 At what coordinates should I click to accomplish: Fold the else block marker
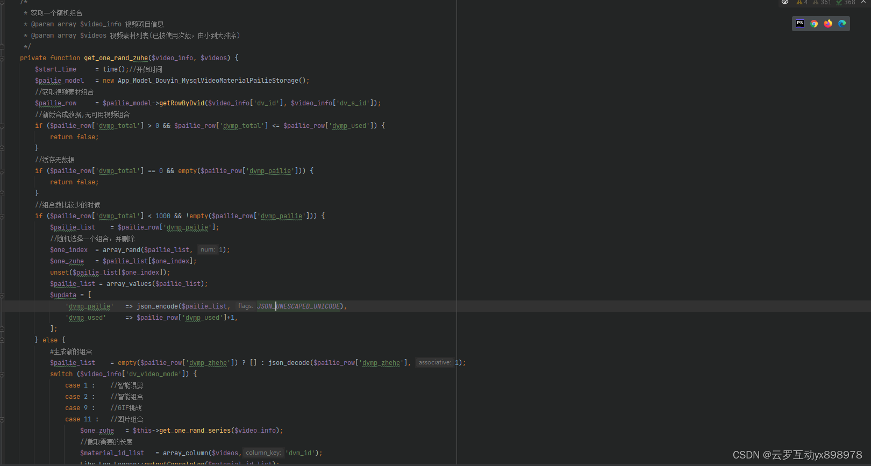point(2,340)
